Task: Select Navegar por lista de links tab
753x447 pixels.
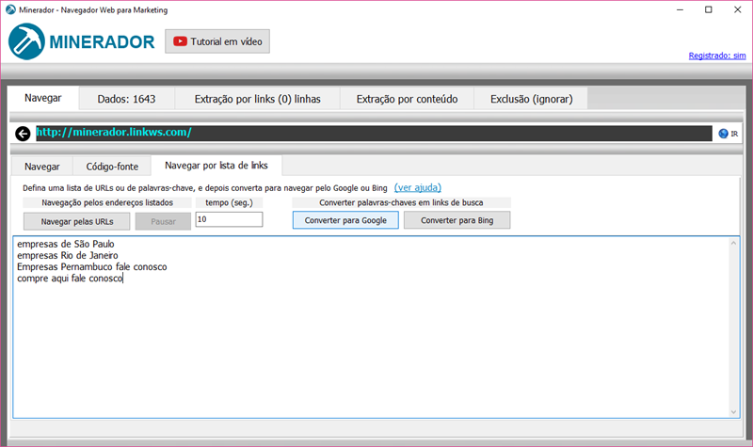Action: [216, 166]
